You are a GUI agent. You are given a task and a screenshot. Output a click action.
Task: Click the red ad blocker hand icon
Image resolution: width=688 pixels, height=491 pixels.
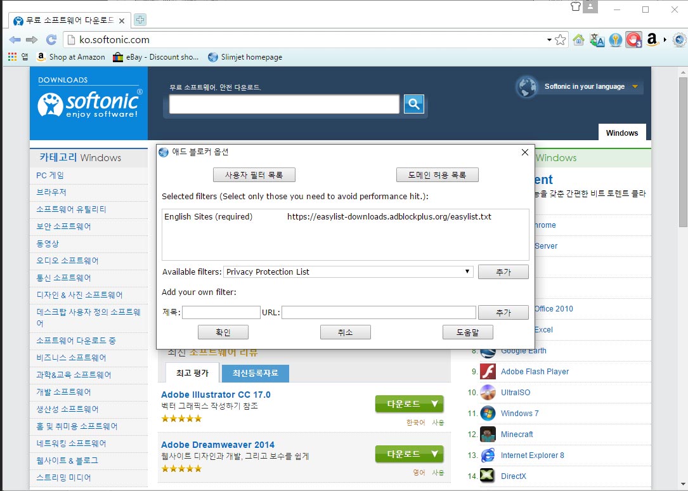(x=634, y=40)
